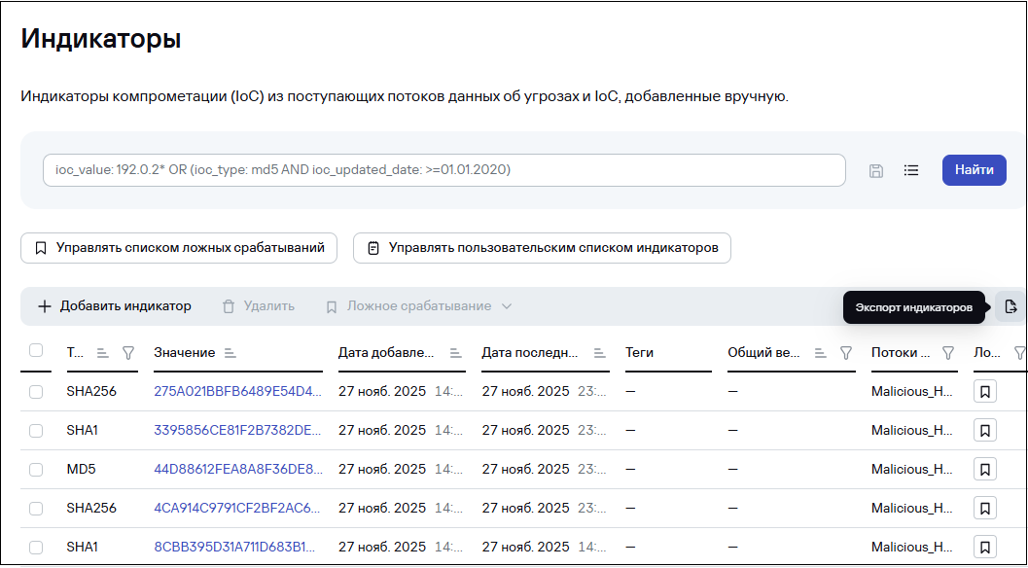Mark the 8CBB395D31A711D683B1 row as false positive
This screenshot has height=568, width=1028.
pyautogui.click(x=985, y=547)
